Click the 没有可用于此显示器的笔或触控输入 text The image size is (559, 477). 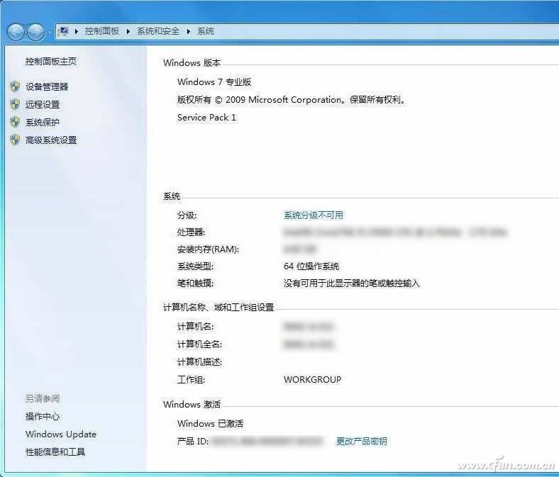click(x=352, y=284)
